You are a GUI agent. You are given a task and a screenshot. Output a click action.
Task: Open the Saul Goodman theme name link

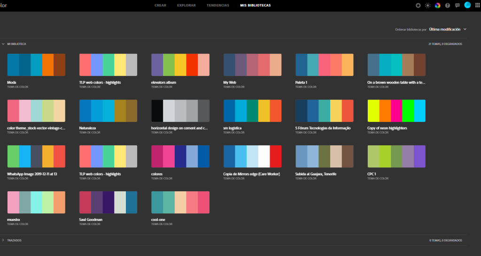coord(91,219)
